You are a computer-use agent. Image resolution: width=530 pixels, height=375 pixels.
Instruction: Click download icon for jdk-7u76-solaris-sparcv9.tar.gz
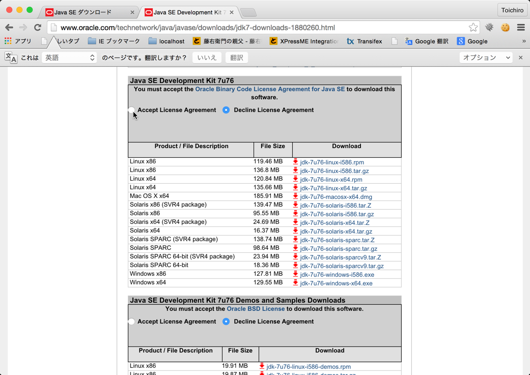coord(295,266)
